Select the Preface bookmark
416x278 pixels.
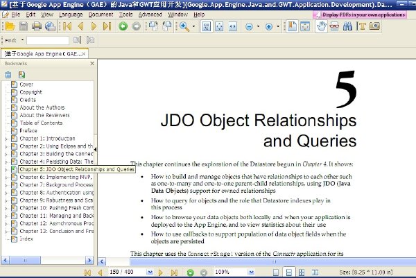pyautogui.click(x=28, y=130)
